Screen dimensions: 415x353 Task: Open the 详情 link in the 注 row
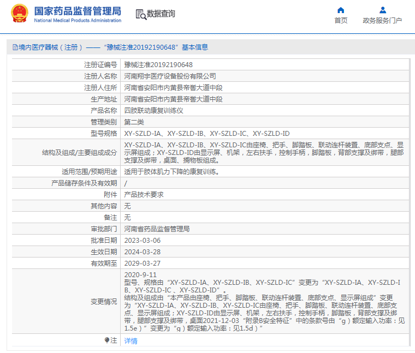[131, 340]
